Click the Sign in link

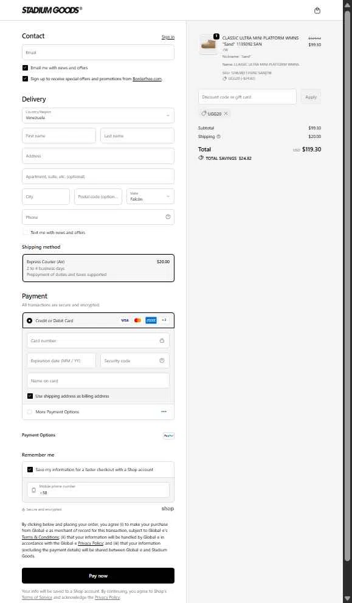tap(168, 37)
